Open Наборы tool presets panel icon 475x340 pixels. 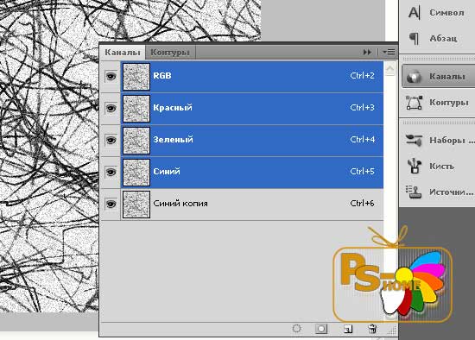(x=414, y=141)
